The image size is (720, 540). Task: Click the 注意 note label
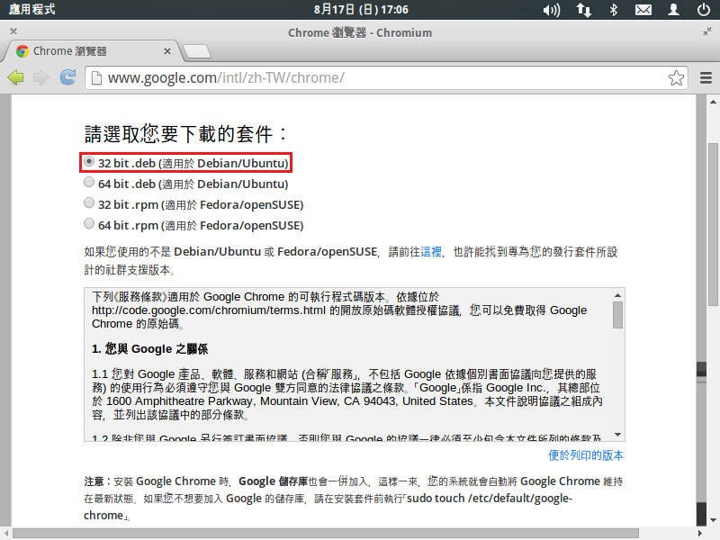click(x=94, y=481)
